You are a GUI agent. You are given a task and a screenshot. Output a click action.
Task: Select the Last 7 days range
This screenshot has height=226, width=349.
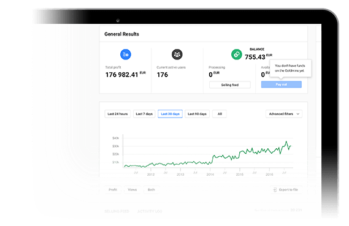point(144,114)
